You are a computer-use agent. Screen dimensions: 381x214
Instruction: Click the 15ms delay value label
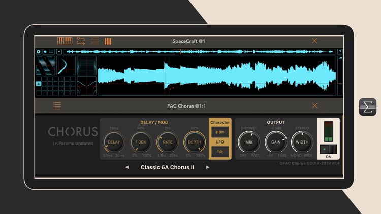coord(114,128)
